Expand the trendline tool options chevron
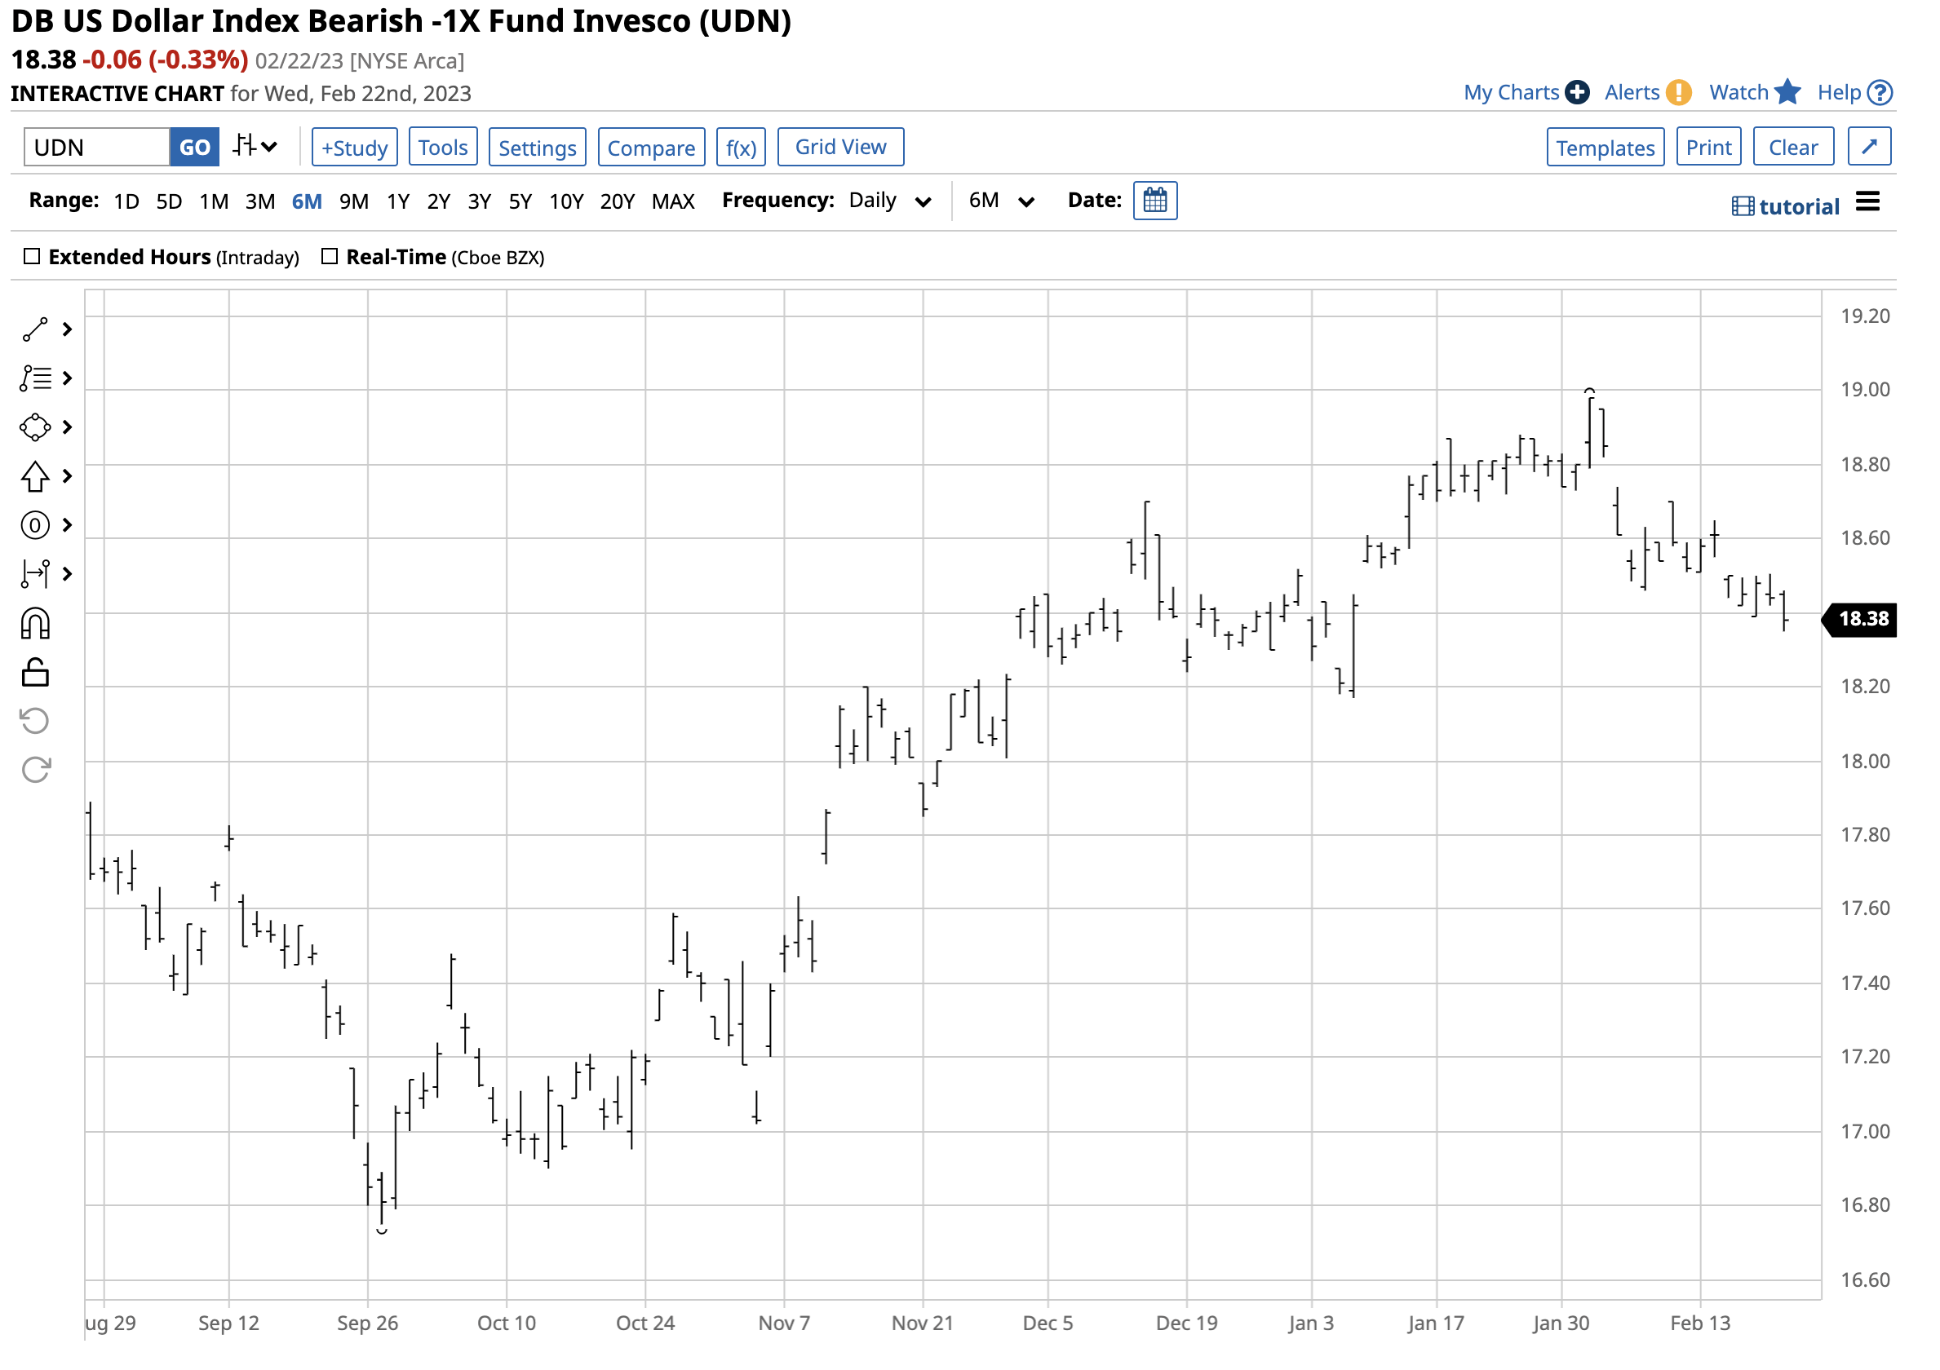 (x=67, y=329)
